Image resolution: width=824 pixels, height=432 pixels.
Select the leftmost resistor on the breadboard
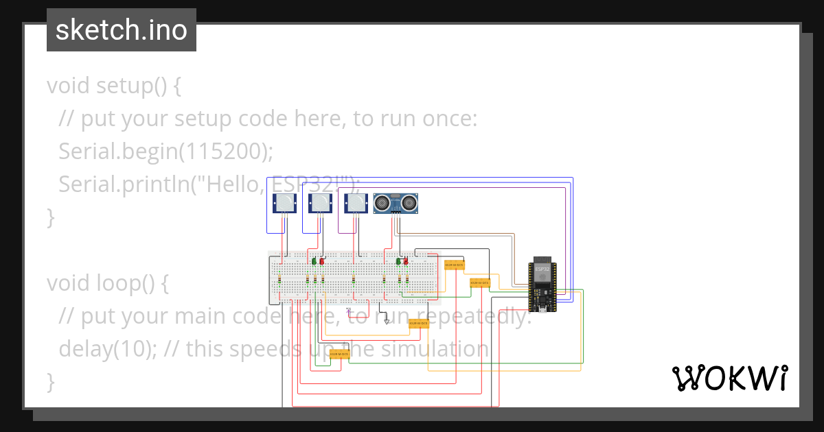point(279,279)
